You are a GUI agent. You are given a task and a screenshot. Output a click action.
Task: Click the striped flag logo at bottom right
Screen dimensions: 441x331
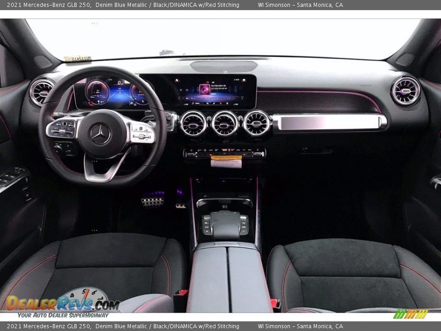[410, 314]
